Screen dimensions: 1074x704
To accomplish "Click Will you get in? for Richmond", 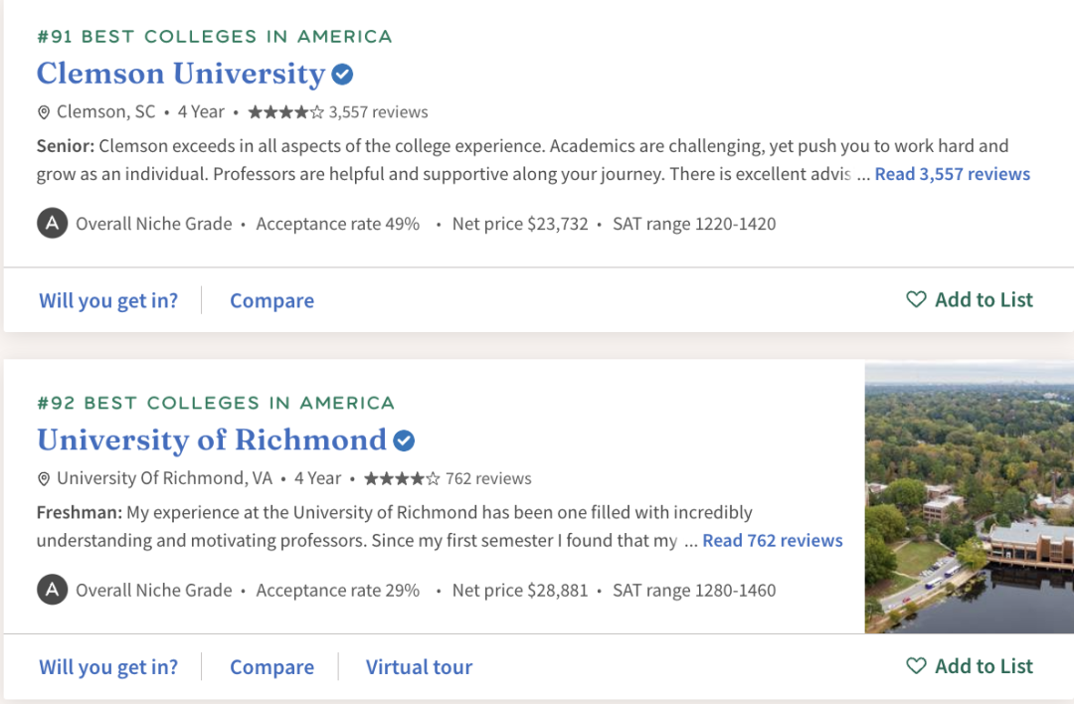I will coord(108,667).
